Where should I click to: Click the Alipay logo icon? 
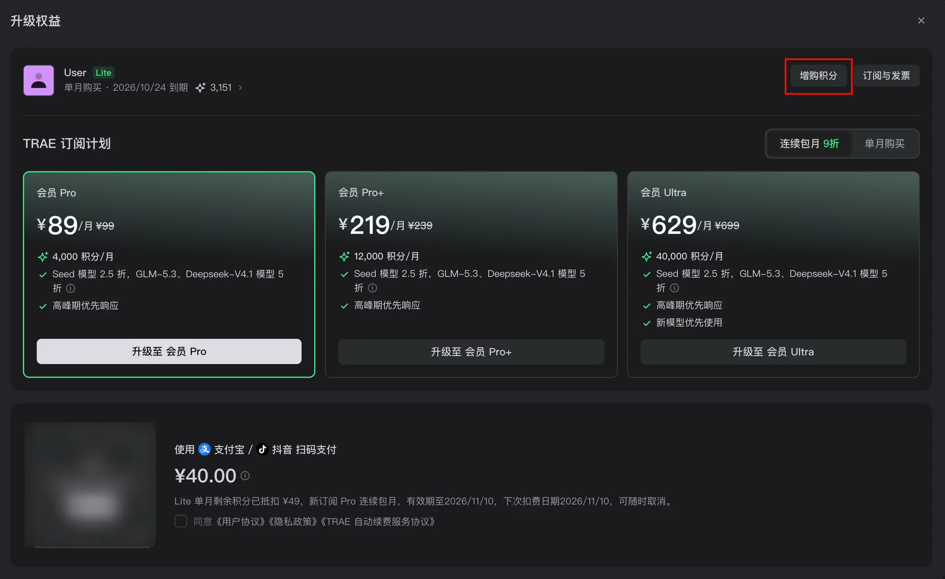click(x=204, y=449)
